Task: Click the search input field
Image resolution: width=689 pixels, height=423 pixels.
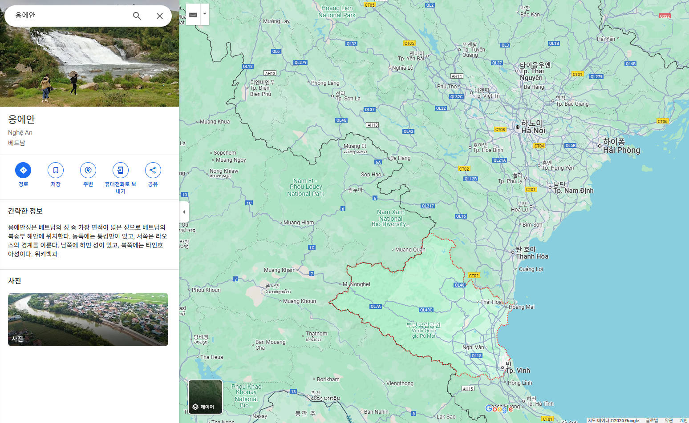Action: pyautogui.click(x=67, y=16)
